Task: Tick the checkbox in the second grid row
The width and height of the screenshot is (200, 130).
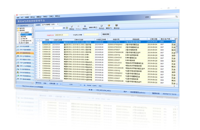Action: coord(40,45)
